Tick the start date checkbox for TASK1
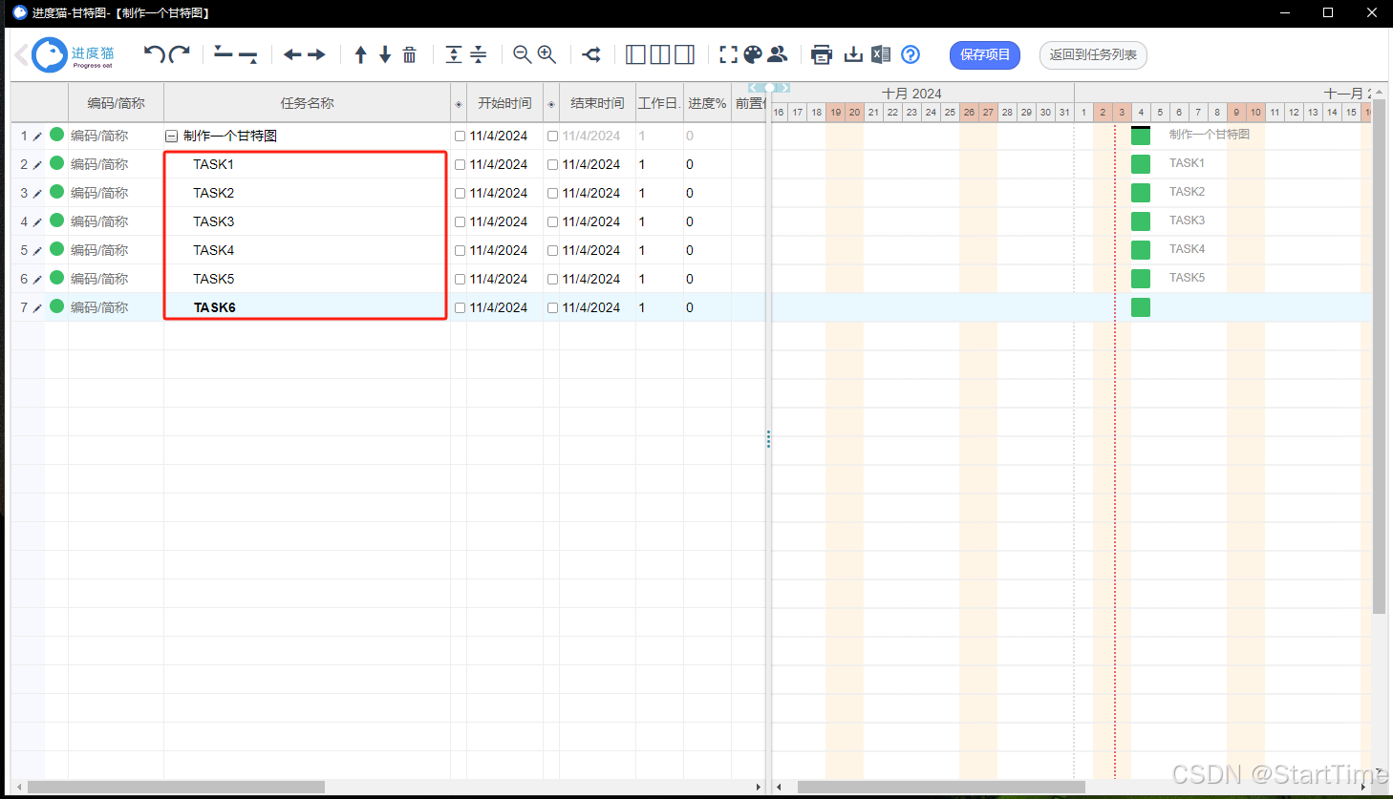This screenshot has height=799, width=1393. point(460,165)
